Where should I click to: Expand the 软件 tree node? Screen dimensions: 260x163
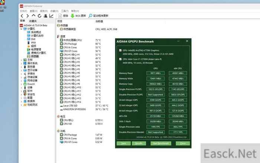pyautogui.click(x=21, y=91)
